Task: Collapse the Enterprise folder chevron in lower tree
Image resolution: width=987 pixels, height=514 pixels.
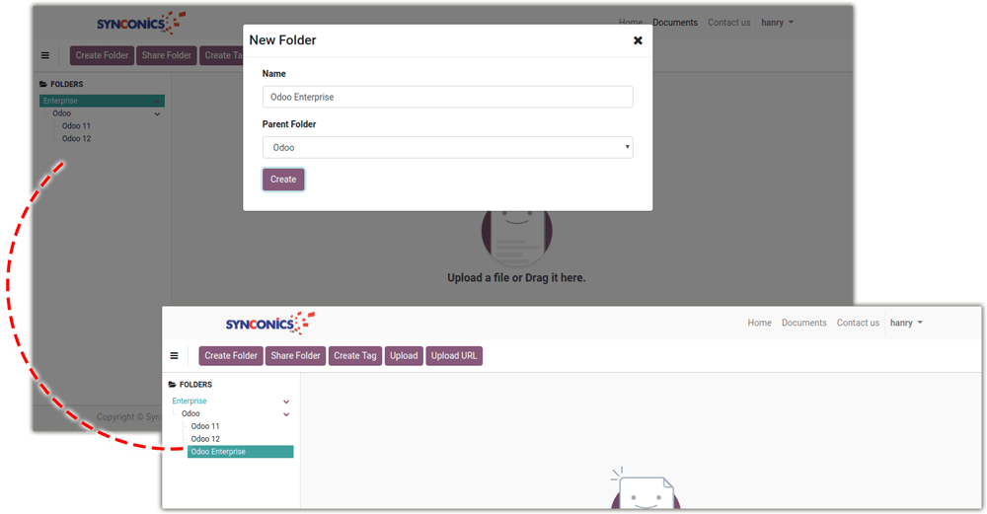Action: 286,402
